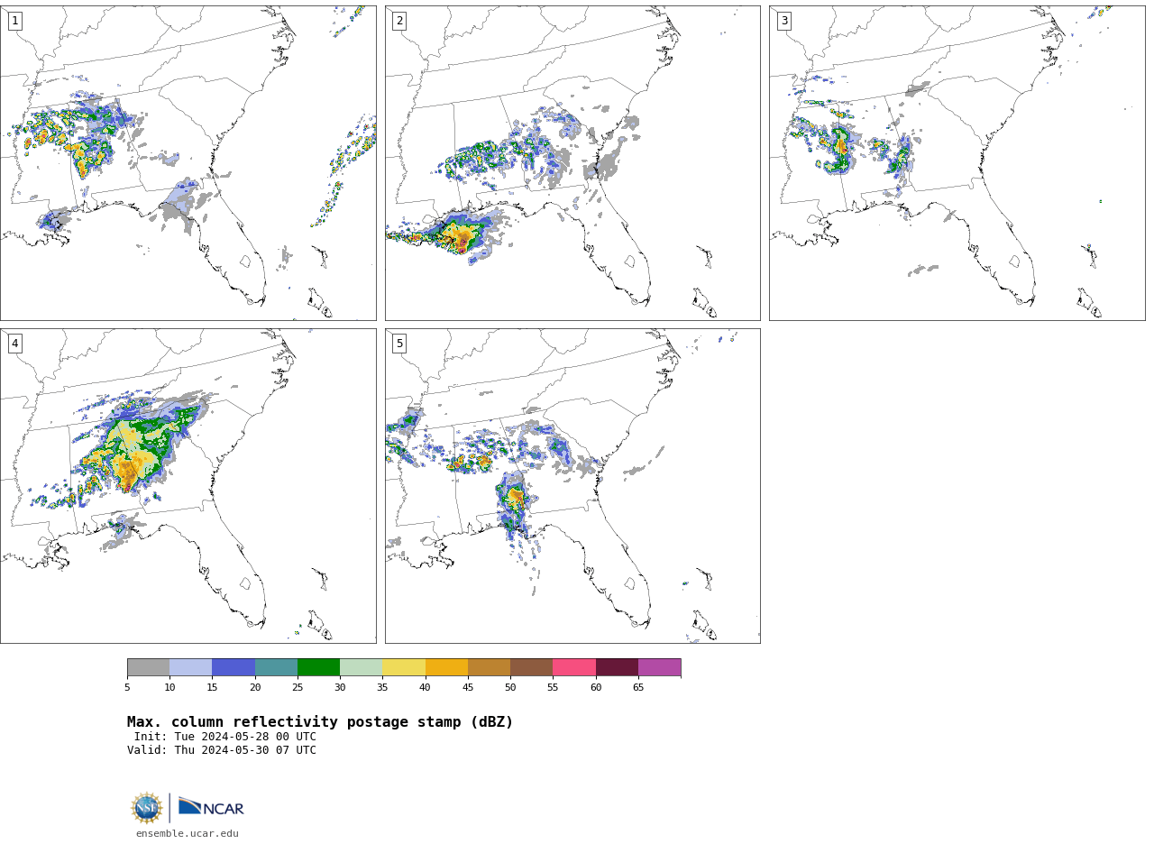Click the light blue 10-15 dBZ swatch
The width and height of the screenshot is (1154, 844).
pyautogui.click(x=191, y=667)
